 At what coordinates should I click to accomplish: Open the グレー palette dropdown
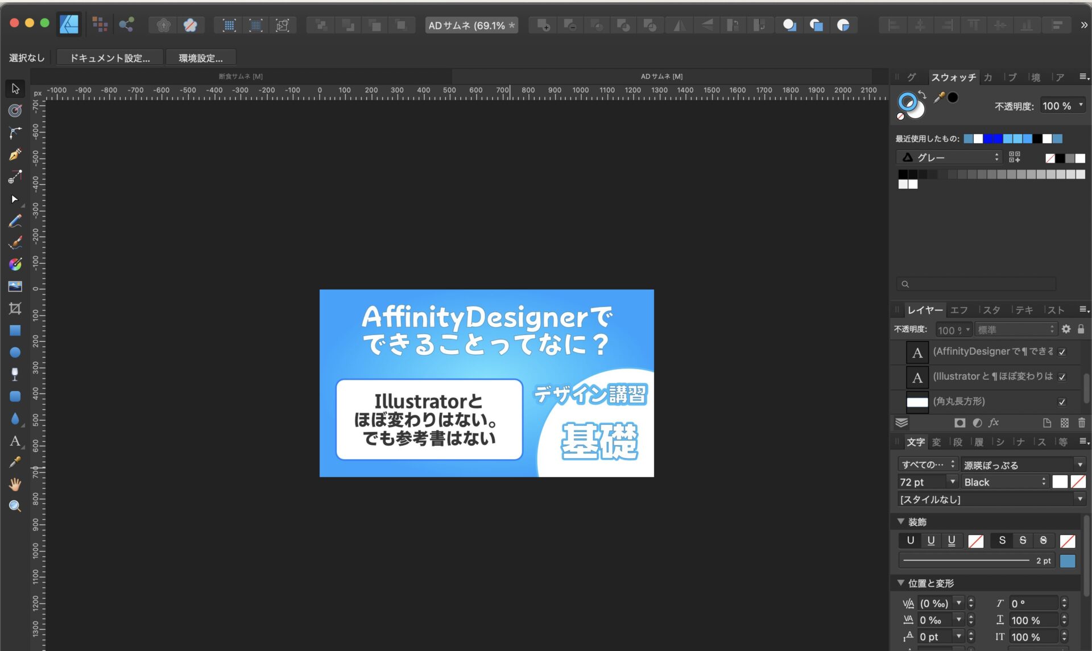point(949,157)
